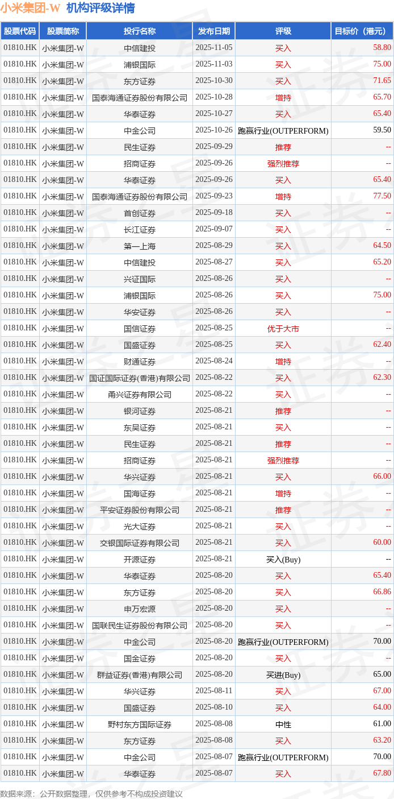Click the 小米集团-W title text

click(30, 8)
